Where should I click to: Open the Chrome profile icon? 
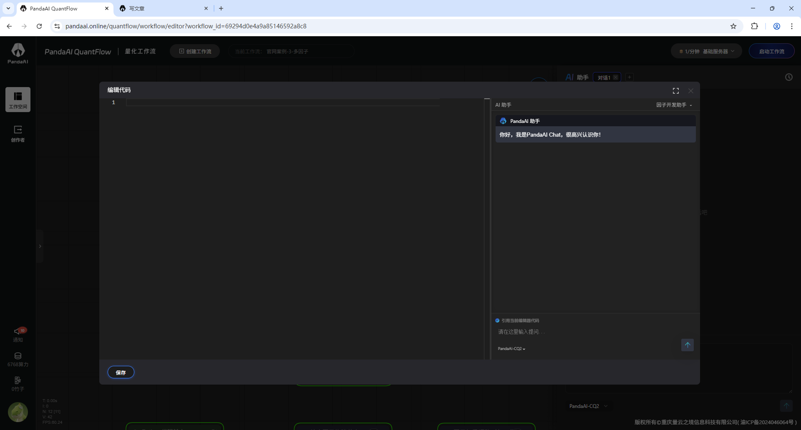click(x=777, y=26)
